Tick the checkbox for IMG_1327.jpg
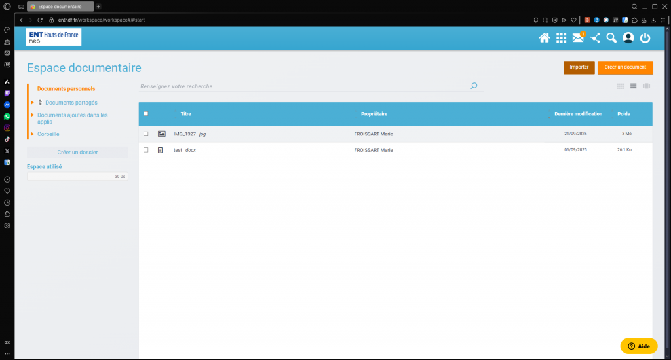The width and height of the screenshot is (671, 360). [x=146, y=134]
